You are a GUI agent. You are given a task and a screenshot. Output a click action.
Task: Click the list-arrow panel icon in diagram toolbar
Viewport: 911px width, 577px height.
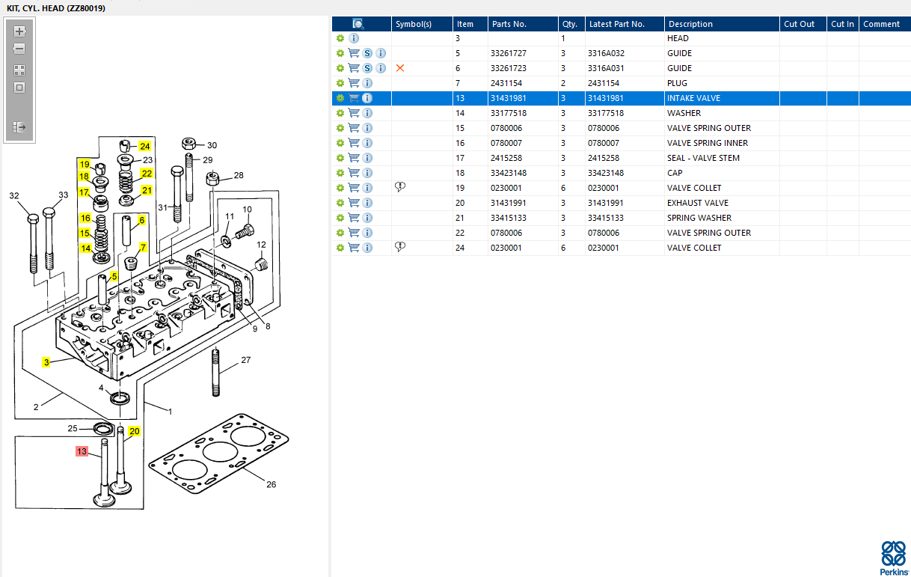coord(19,127)
